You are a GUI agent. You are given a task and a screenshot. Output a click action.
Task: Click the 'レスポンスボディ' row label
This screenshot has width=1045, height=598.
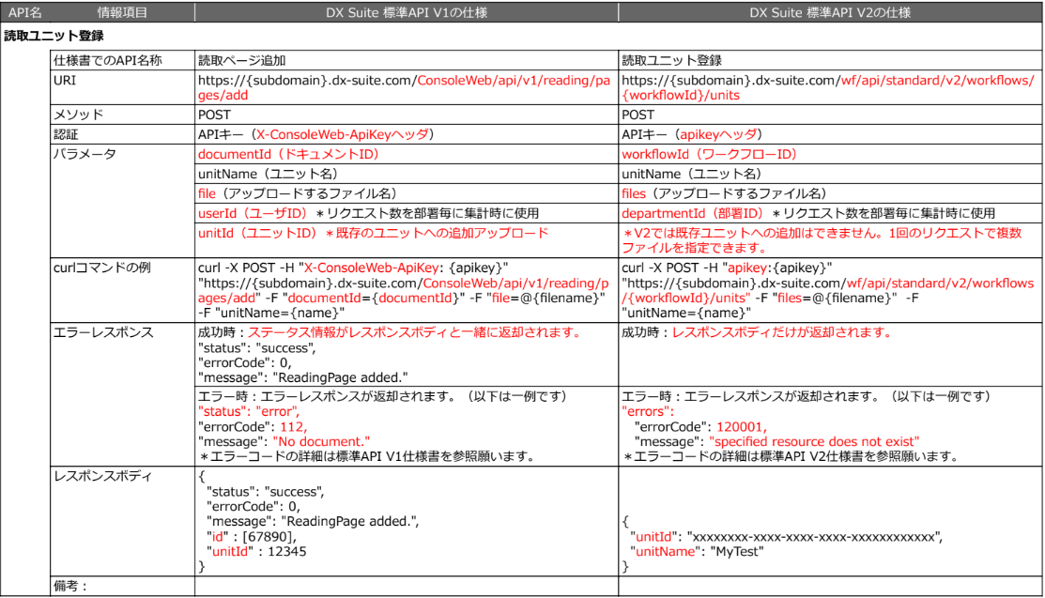(102, 476)
